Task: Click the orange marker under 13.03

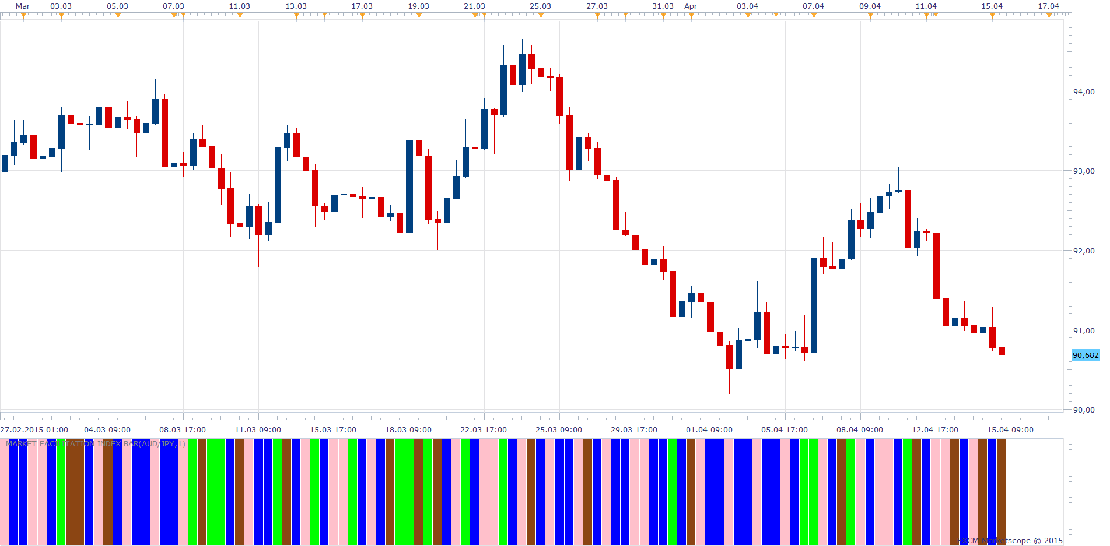Action: pos(296,16)
